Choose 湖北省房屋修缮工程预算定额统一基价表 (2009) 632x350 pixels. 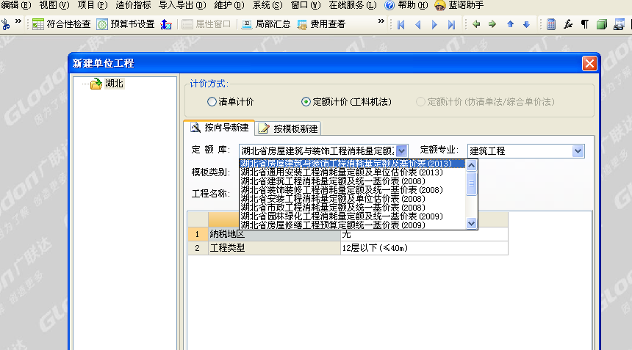352,225
